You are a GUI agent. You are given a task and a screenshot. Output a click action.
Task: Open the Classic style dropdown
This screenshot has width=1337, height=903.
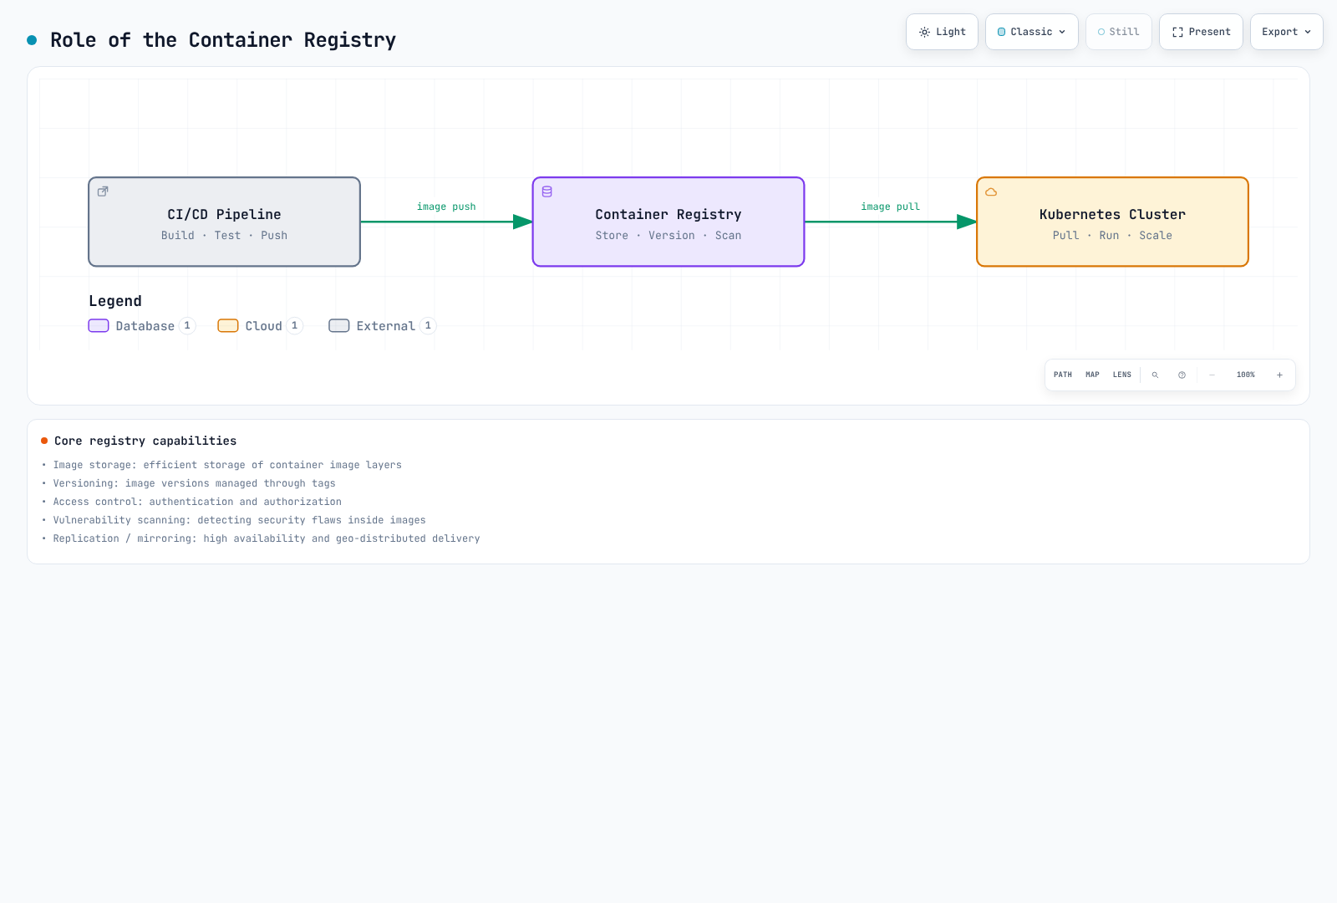point(1032,32)
